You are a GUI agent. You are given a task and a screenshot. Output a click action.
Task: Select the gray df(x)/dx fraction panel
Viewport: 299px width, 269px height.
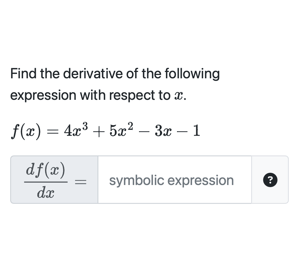46,179
